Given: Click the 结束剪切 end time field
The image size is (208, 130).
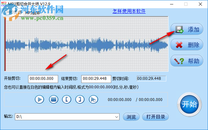Looking at the screenshot, I should tap(96, 79).
